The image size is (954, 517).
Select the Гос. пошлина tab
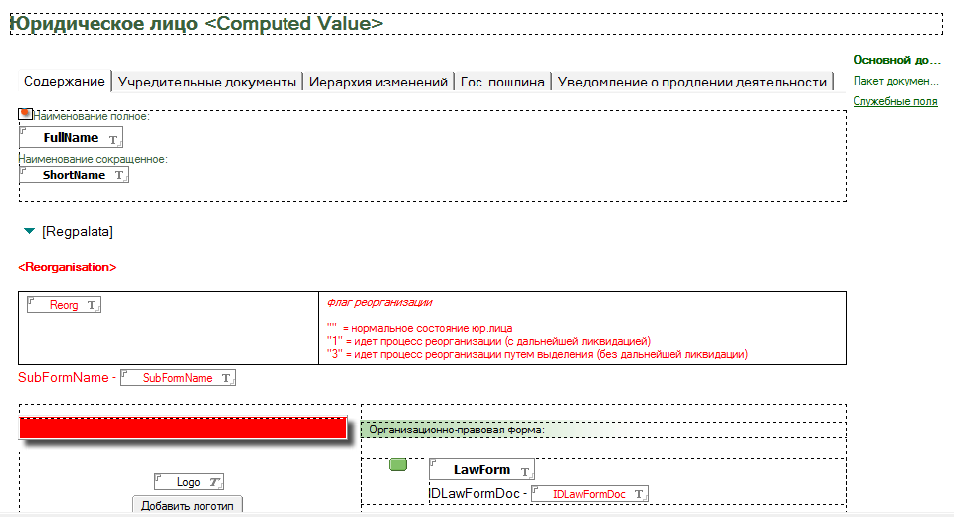[502, 82]
